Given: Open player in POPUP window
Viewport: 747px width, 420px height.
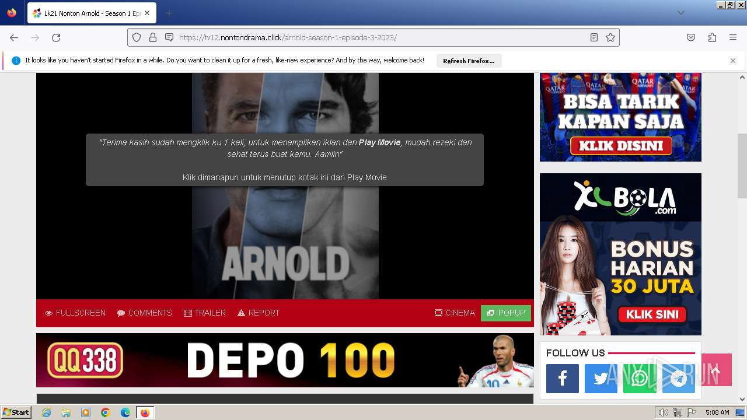Looking at the screenshot, I should point(506,313).
